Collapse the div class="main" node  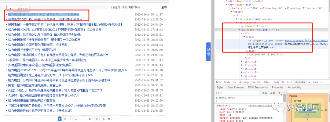pos(227,4)
